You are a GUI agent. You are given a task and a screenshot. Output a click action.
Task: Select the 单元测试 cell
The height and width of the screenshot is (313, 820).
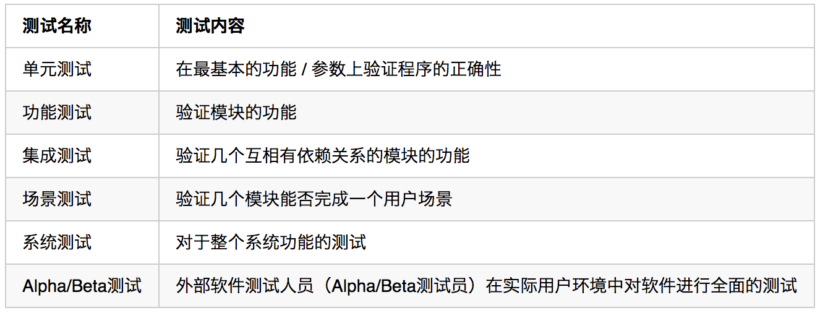[82, 69]
